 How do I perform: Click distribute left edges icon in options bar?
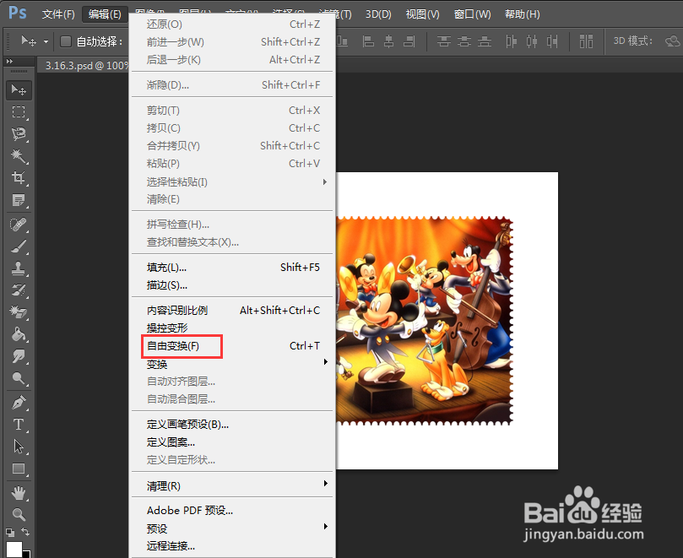[x=511, y=41]
